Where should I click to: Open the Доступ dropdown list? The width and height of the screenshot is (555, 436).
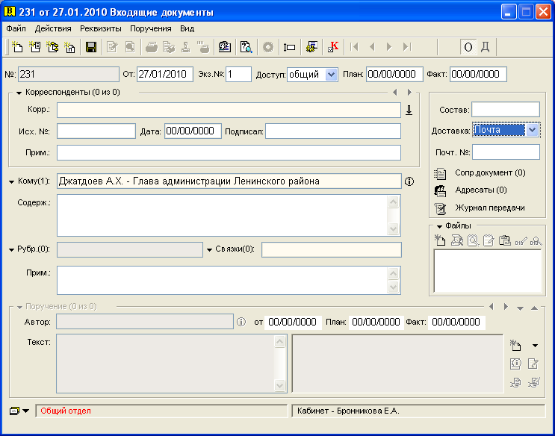[x=331, y=75]
